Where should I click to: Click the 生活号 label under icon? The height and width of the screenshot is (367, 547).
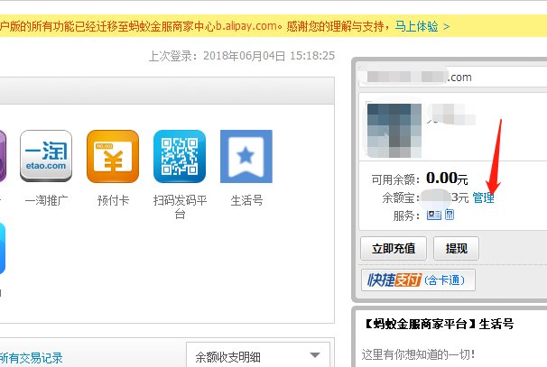pyautogui.click(x=246, y=200)
